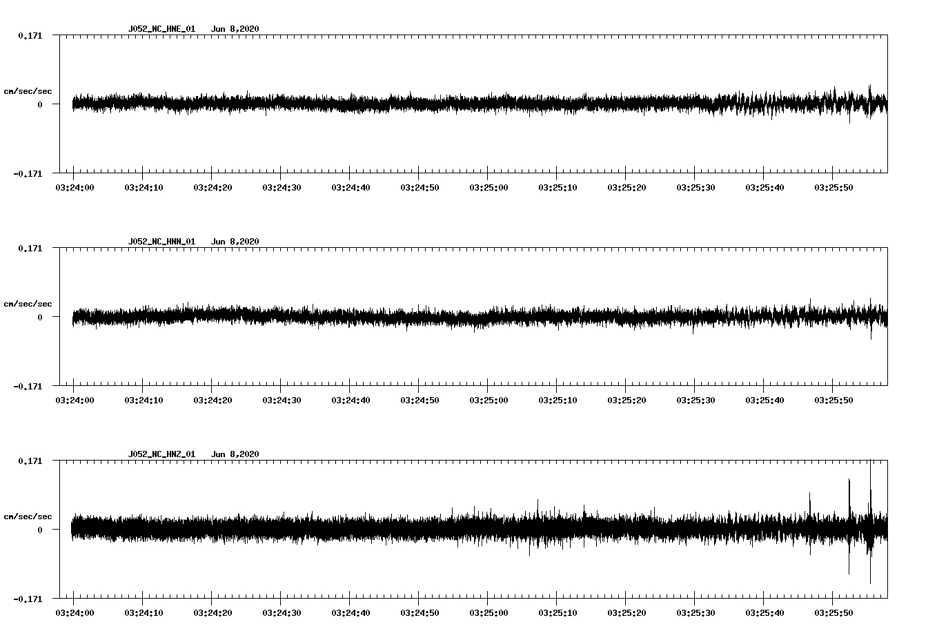937x638 pixels.
Task: Click the 03:25:00 time label under HNE plot
Action: (x=488, y=188)
